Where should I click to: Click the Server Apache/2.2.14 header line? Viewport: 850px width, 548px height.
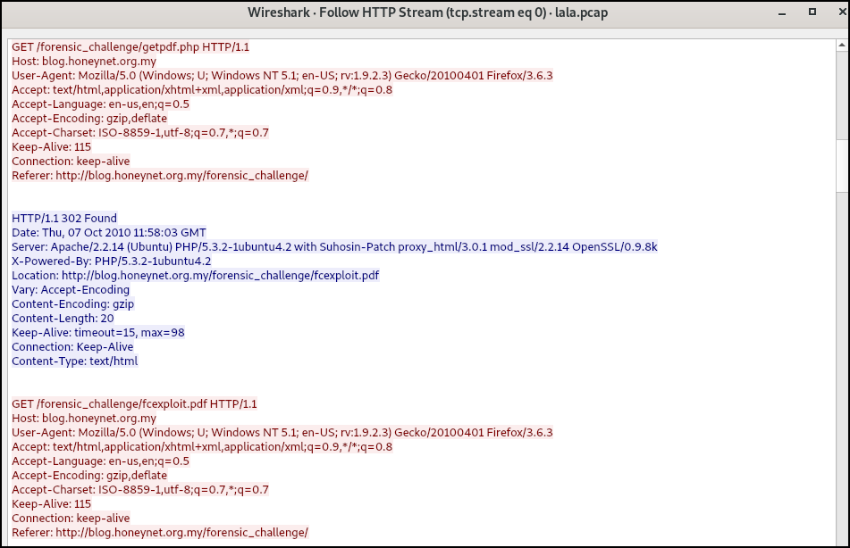point(334,246)
